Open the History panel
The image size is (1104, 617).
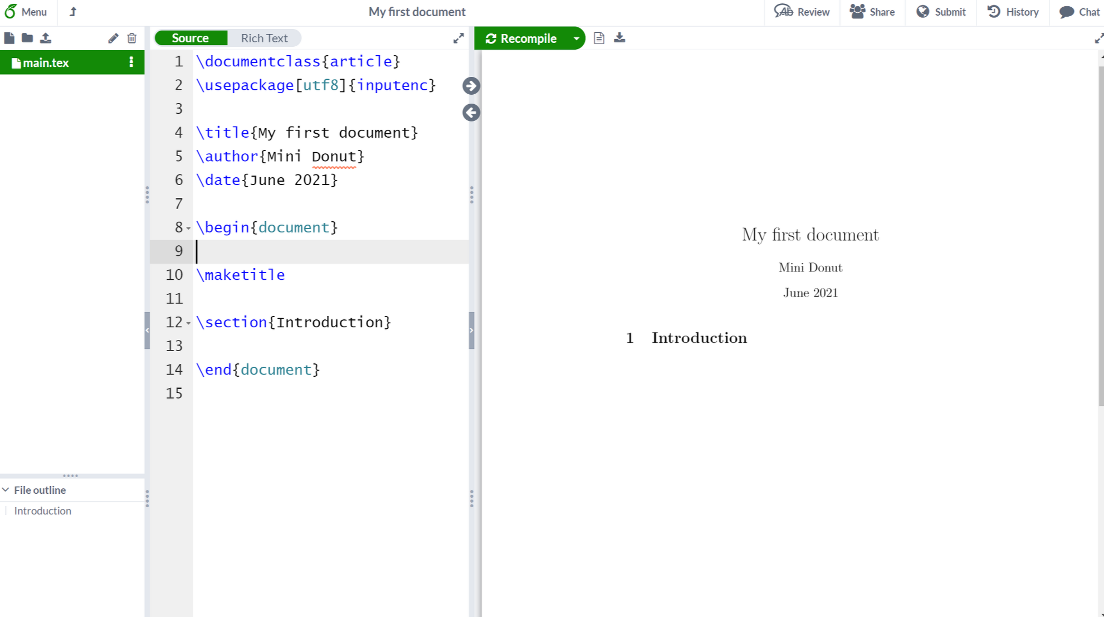1013,12
